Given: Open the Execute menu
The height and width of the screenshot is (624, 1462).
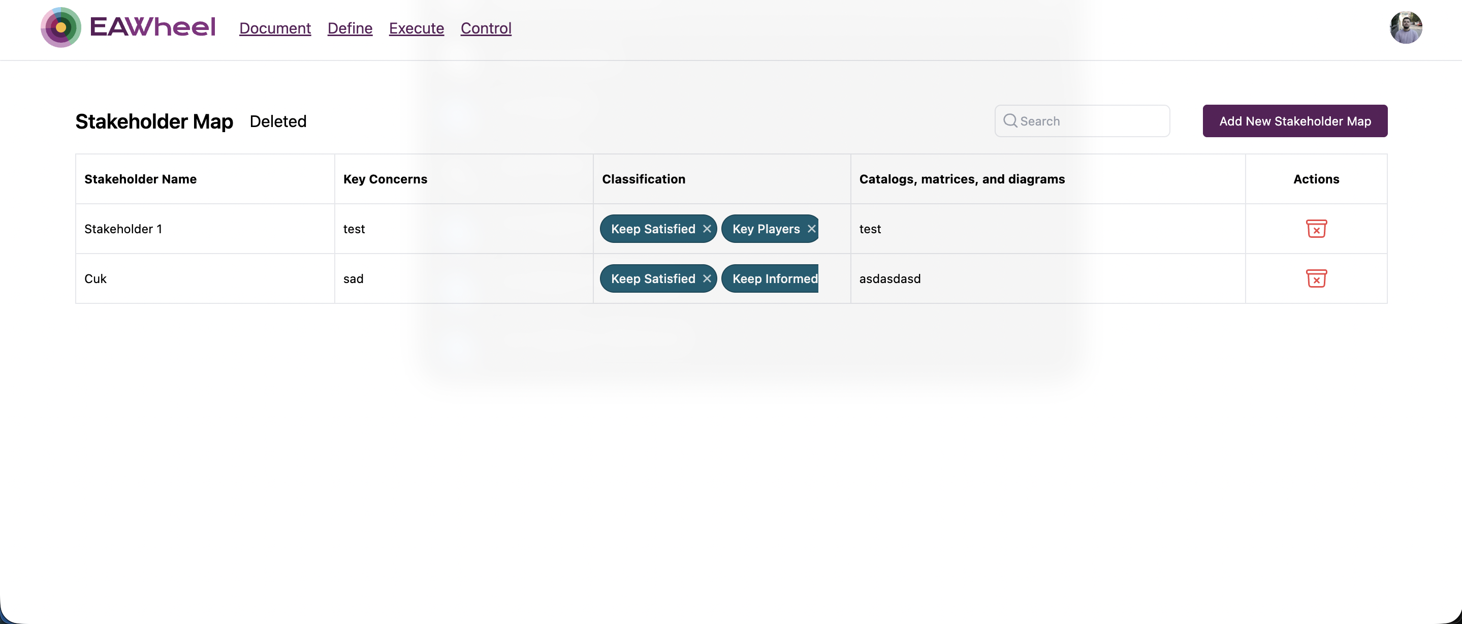Looking at the screenshot, I should click(x=416, y=28).
